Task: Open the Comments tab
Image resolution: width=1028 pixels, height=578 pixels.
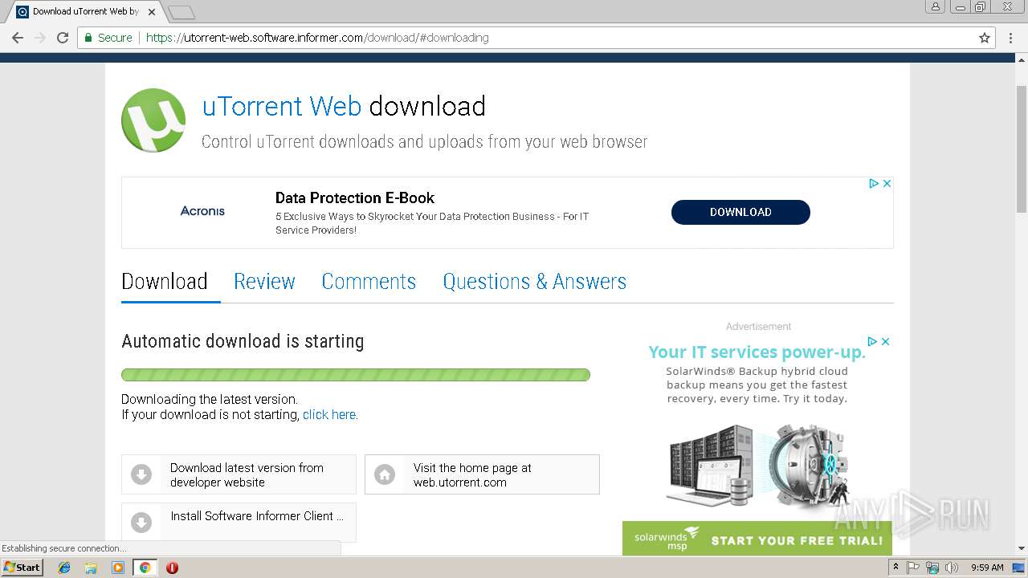Action: tap(369, 282)
